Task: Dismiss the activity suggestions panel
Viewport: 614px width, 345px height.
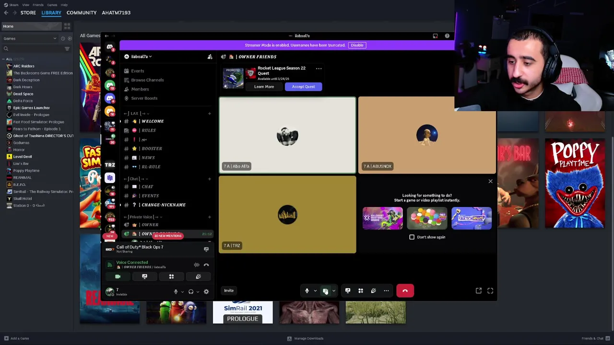Action: coord(490,182)
